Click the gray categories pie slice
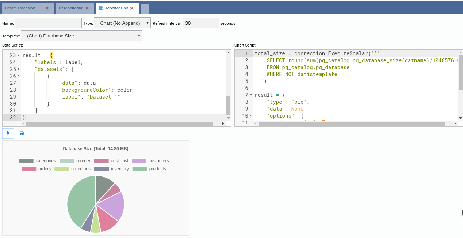Screen dimensions: 463x238 point(103,187)
